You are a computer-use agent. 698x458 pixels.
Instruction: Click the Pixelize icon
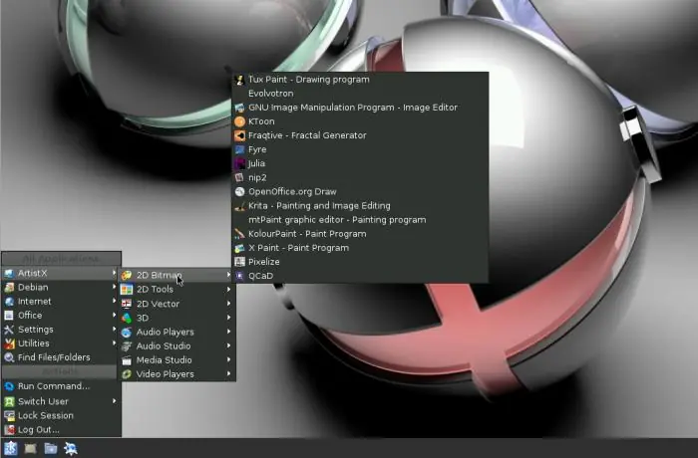click(239, 262)
